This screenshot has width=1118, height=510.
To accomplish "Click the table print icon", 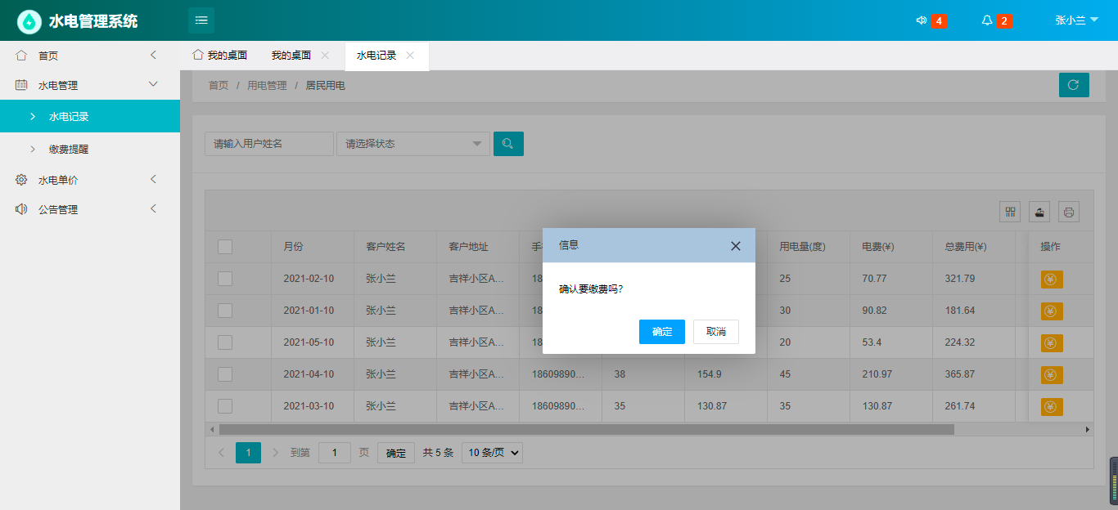I will (1069, 212).
